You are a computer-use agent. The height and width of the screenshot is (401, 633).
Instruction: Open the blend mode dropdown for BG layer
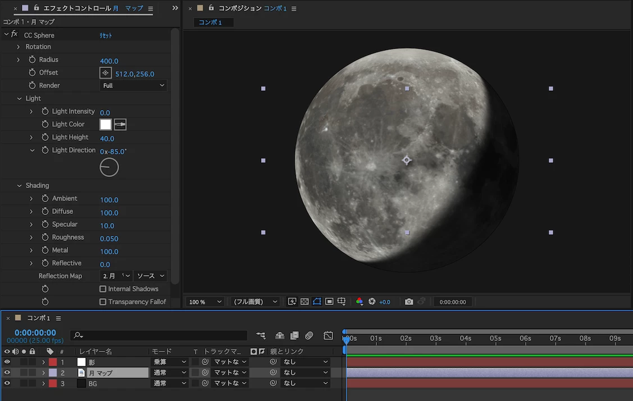[x=169, y=383]
